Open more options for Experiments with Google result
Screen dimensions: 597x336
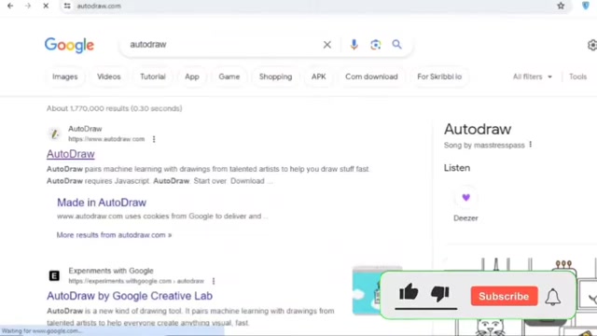coord(214,281)
